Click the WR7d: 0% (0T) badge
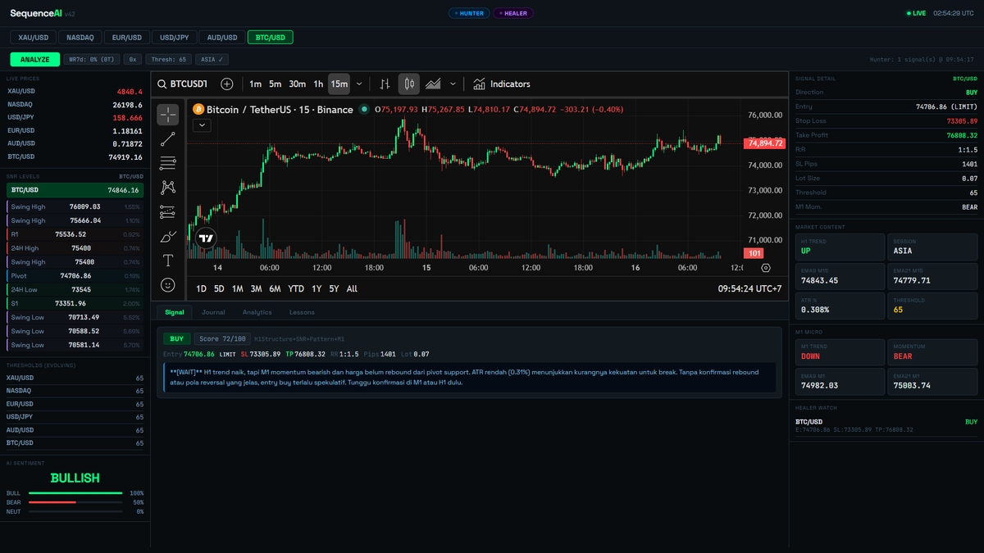 click(92, 59)
